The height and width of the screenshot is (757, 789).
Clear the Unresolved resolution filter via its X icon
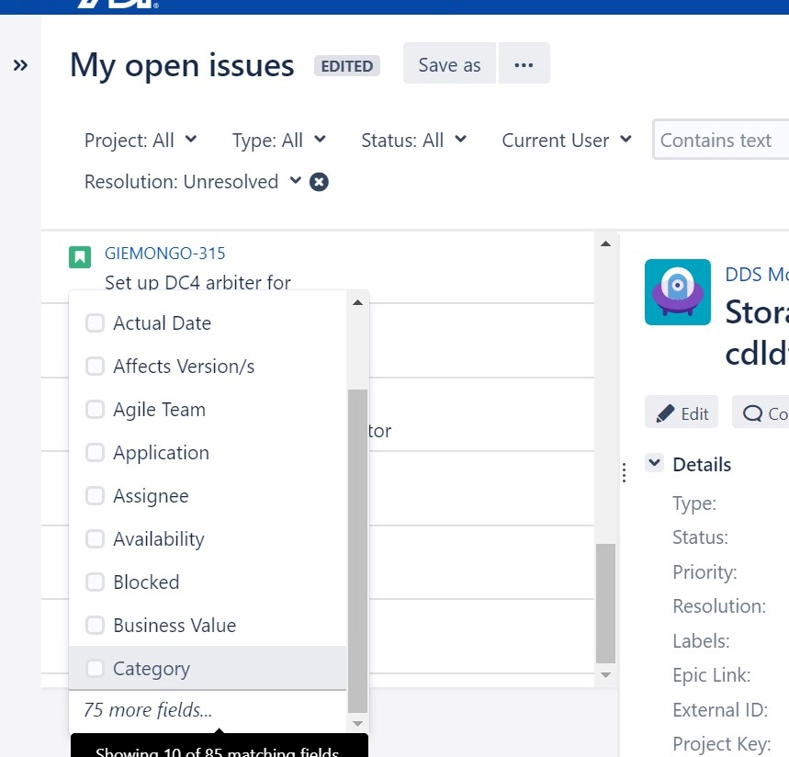(x=318, y=181)
